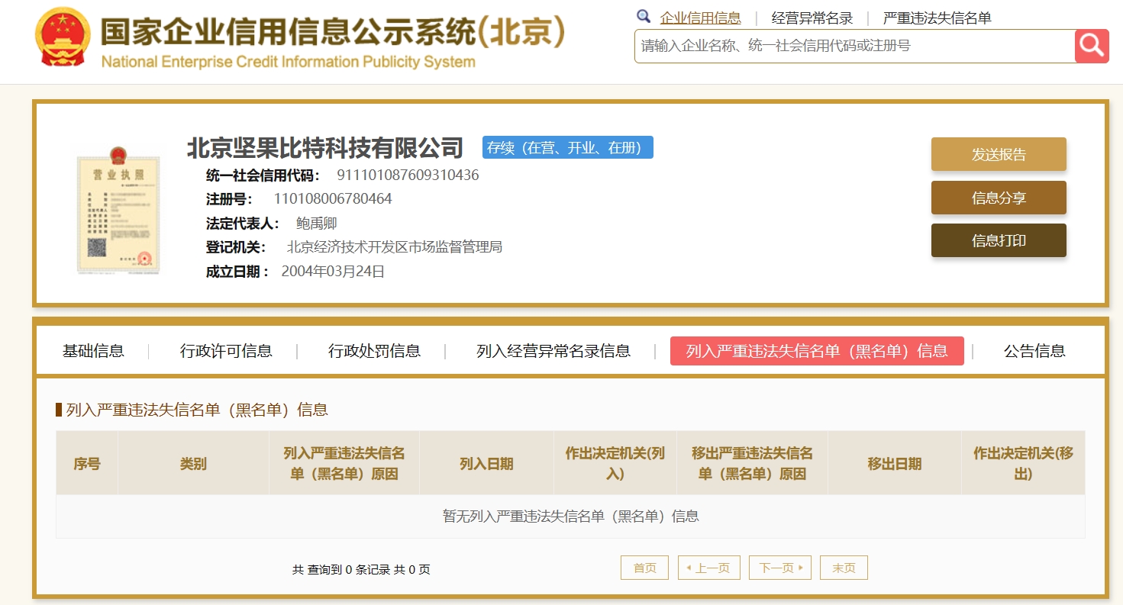Viewport: 1123px width, 605px height.
Task: Select the 经营异常名录 search category
Action: 812,18
